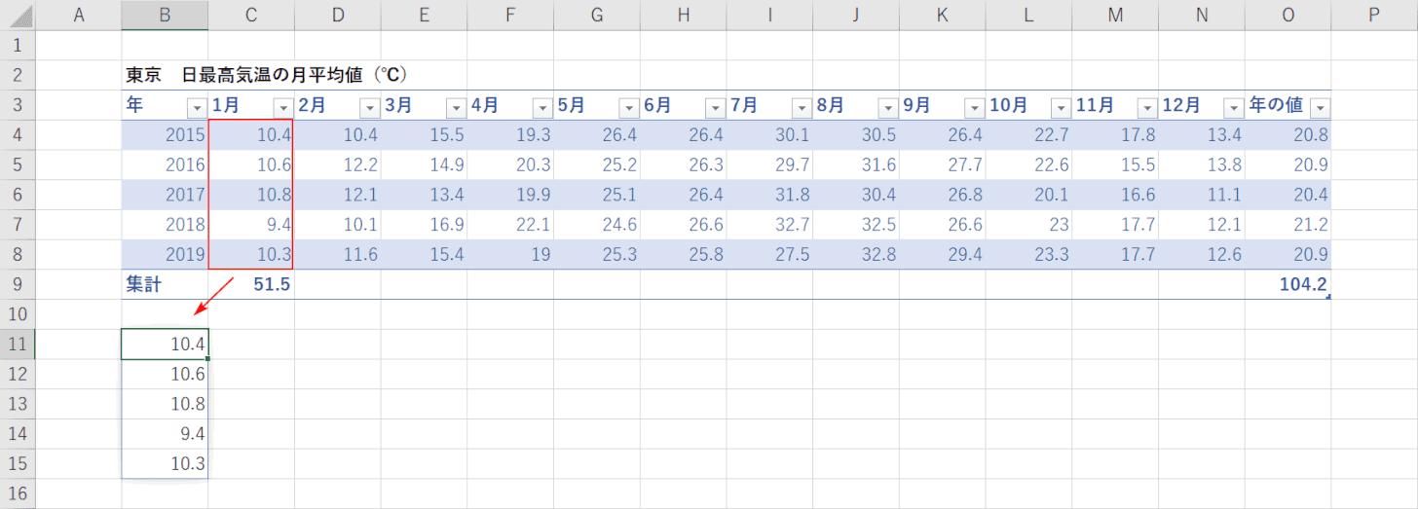Select year cell 2018
1418x509 pixels.
(165, 225)
